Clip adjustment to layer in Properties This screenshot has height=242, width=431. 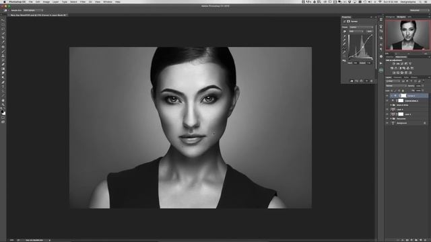tap(352, 81)
